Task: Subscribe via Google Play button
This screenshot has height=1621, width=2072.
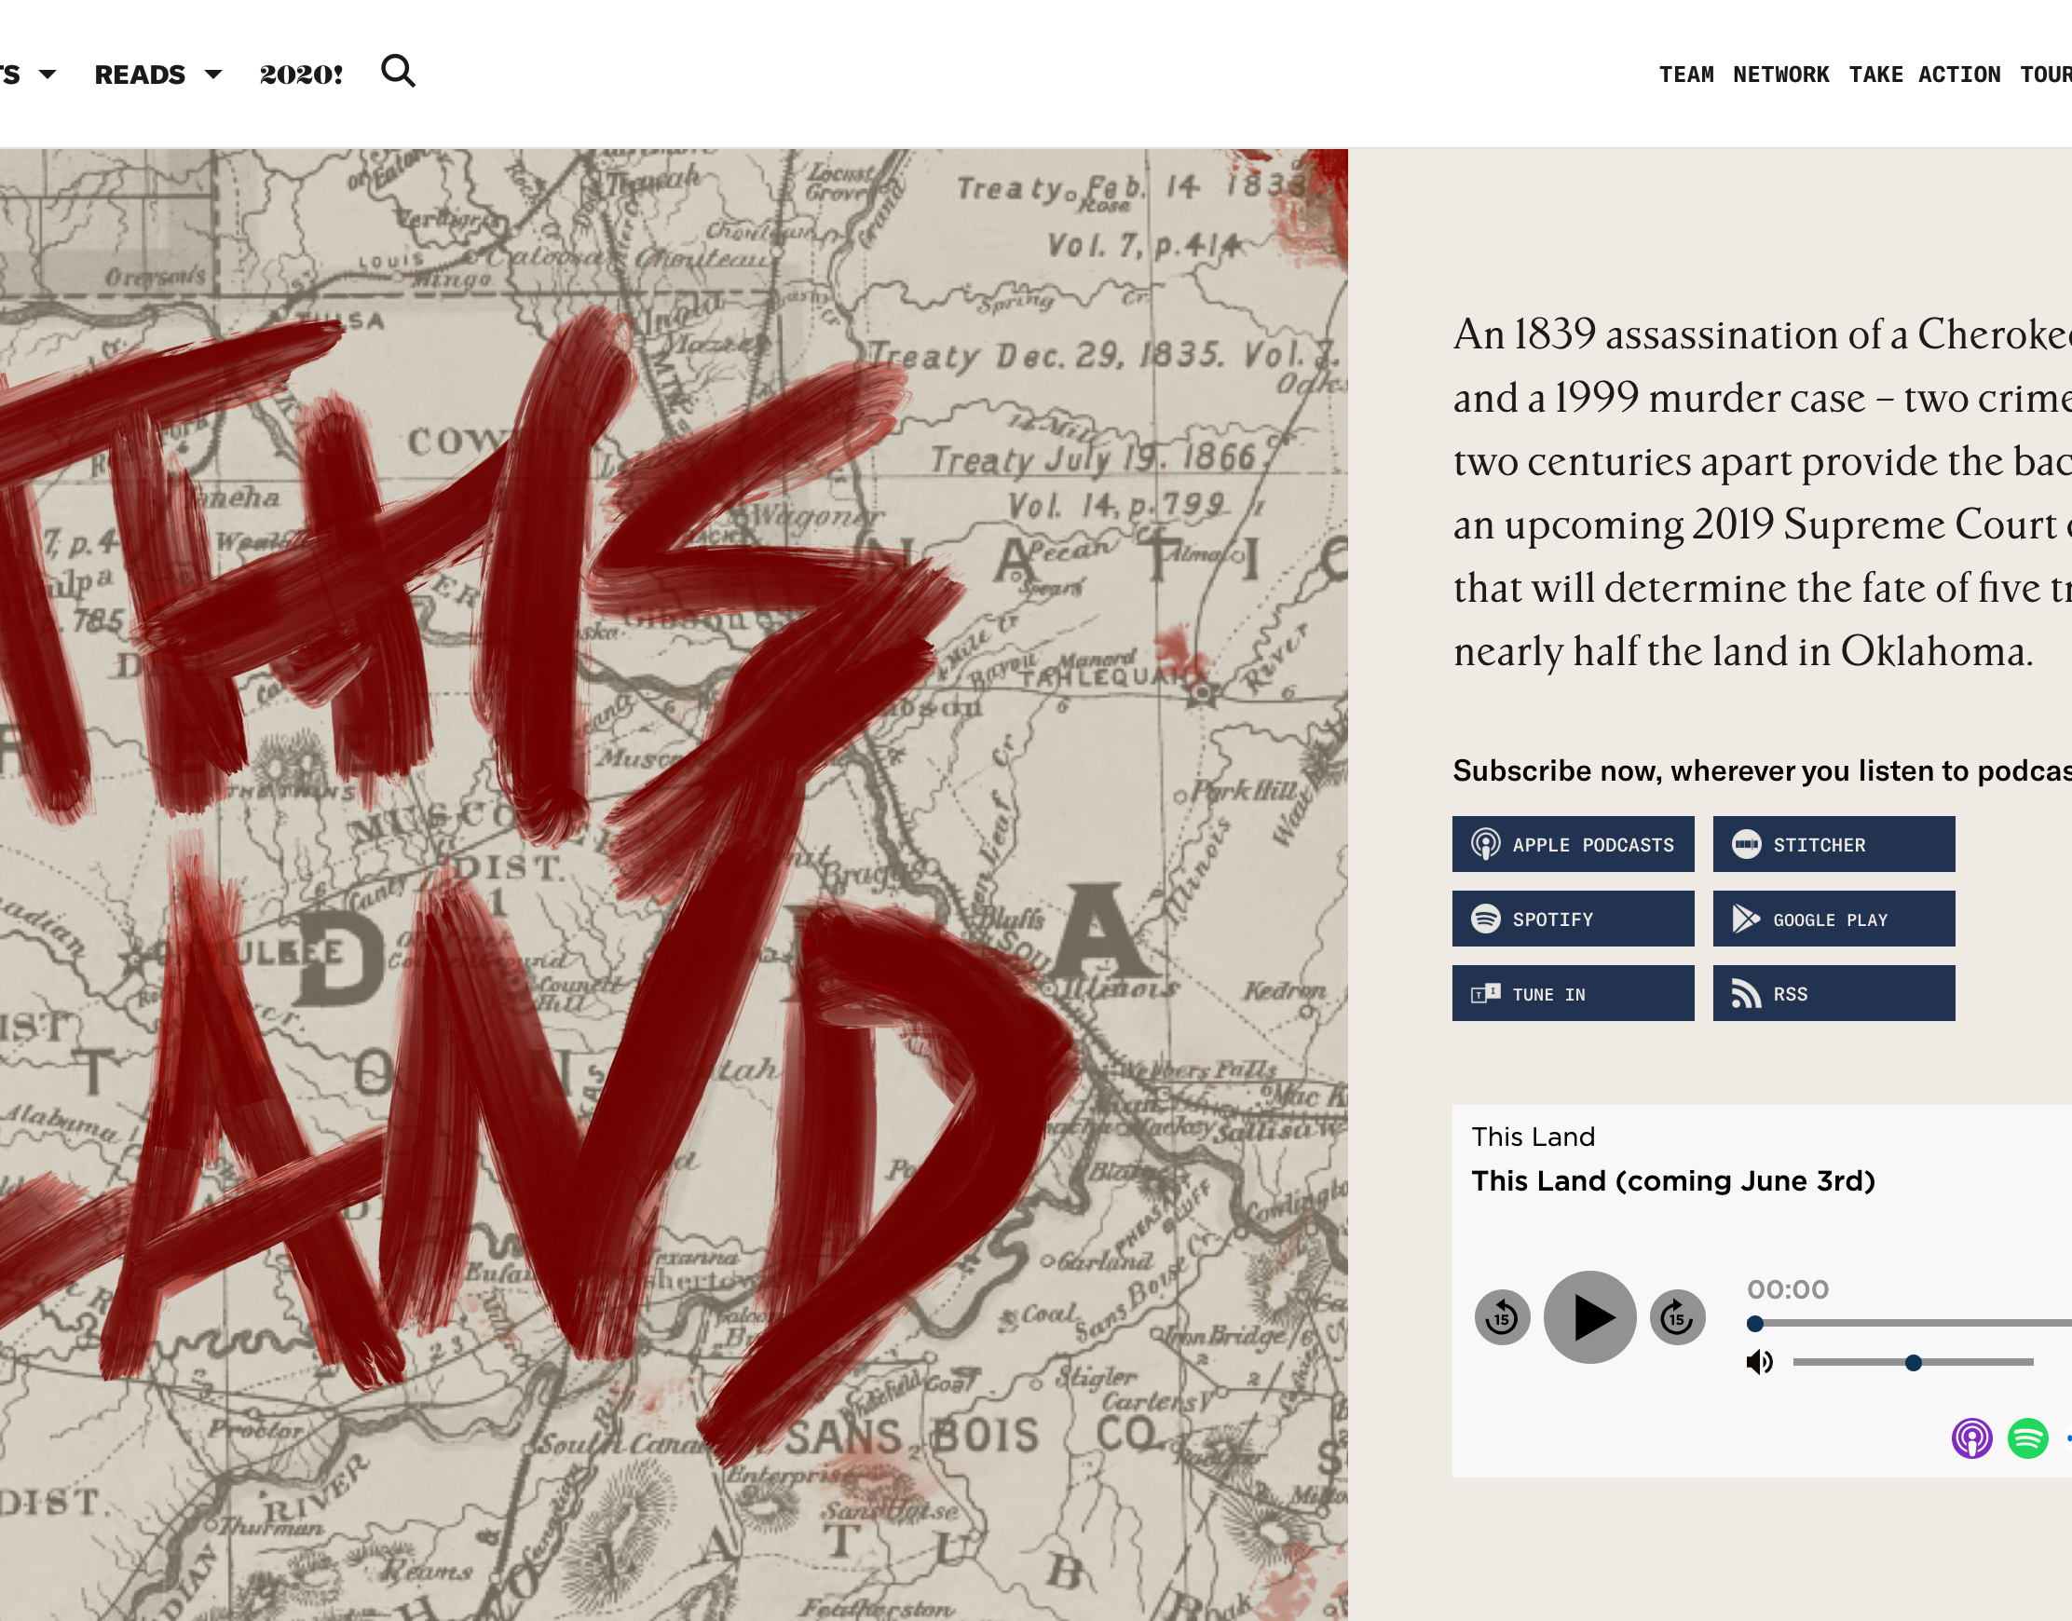Action: point(1833,918)
